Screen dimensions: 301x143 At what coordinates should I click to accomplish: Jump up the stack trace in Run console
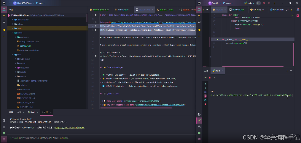(206, 84)
